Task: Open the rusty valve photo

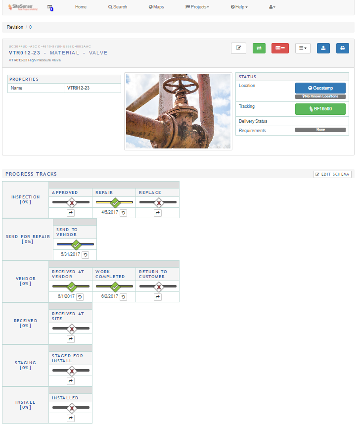Action: click(179, 111)
